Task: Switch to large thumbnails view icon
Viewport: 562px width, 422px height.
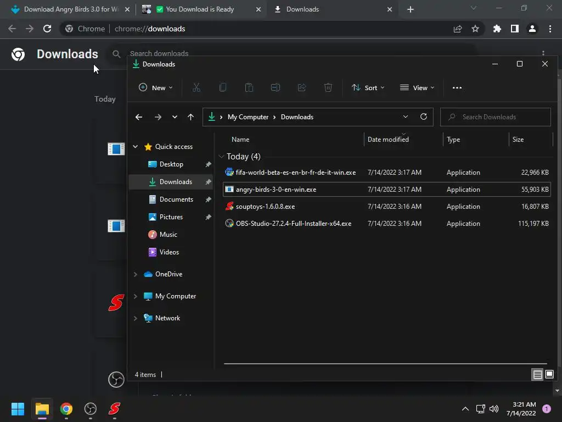Action: [549, 375]
